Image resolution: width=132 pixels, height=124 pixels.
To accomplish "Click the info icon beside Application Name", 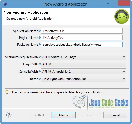I will point(40,31).
